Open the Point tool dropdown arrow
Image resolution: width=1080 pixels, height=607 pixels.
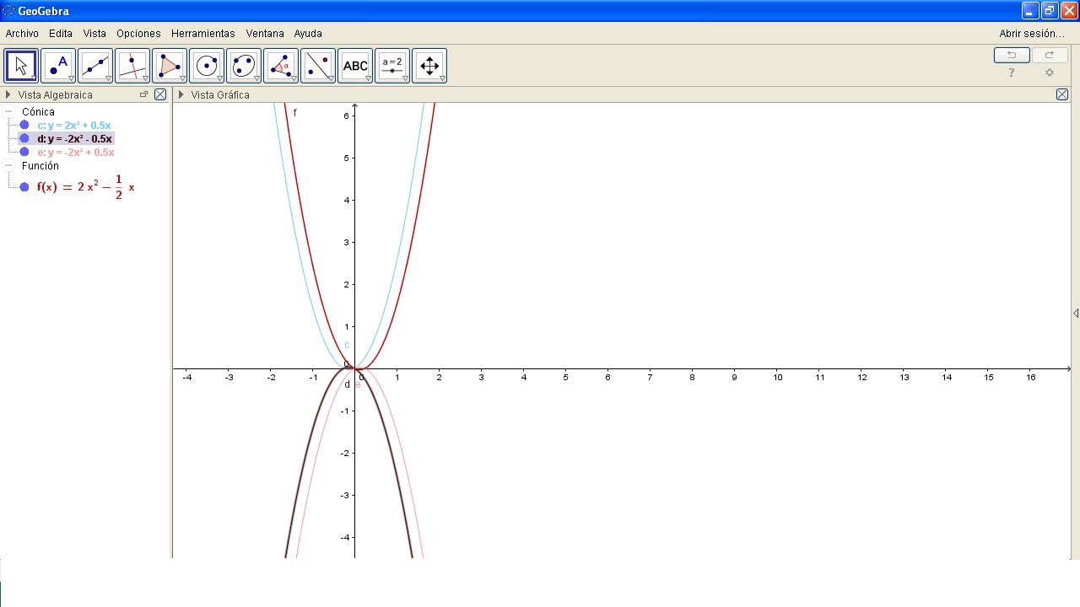71,79
